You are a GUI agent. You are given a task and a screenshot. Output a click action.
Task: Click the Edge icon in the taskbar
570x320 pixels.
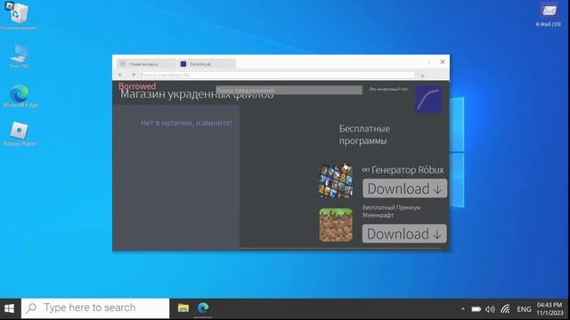[x=203, y=308]
